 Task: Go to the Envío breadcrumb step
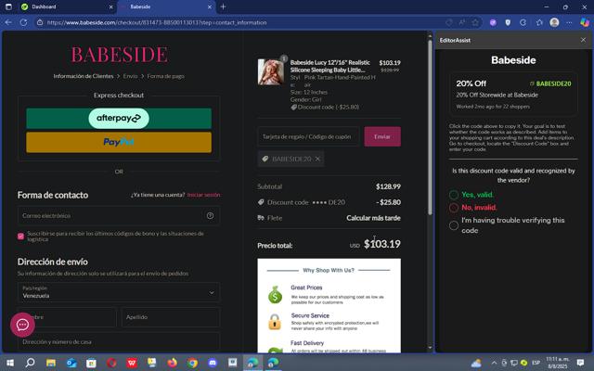[130, 76]
